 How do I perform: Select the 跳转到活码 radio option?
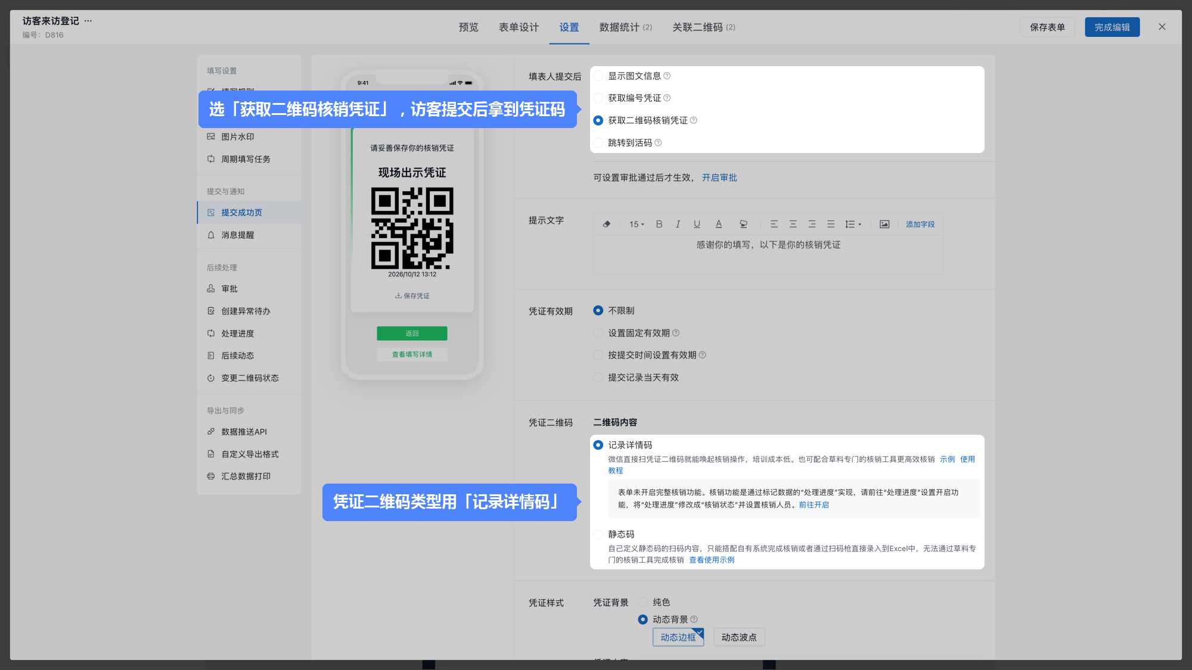click(x=598, y=143)
